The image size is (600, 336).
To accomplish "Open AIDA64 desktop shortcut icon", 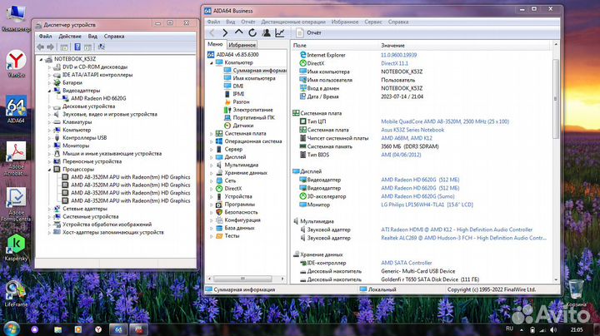I will pos(16,109).
